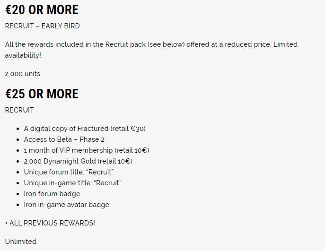Click the "Unique forum title" list item
The height and width of the screenshot is (251, 325).
click(x=69, y=172)
